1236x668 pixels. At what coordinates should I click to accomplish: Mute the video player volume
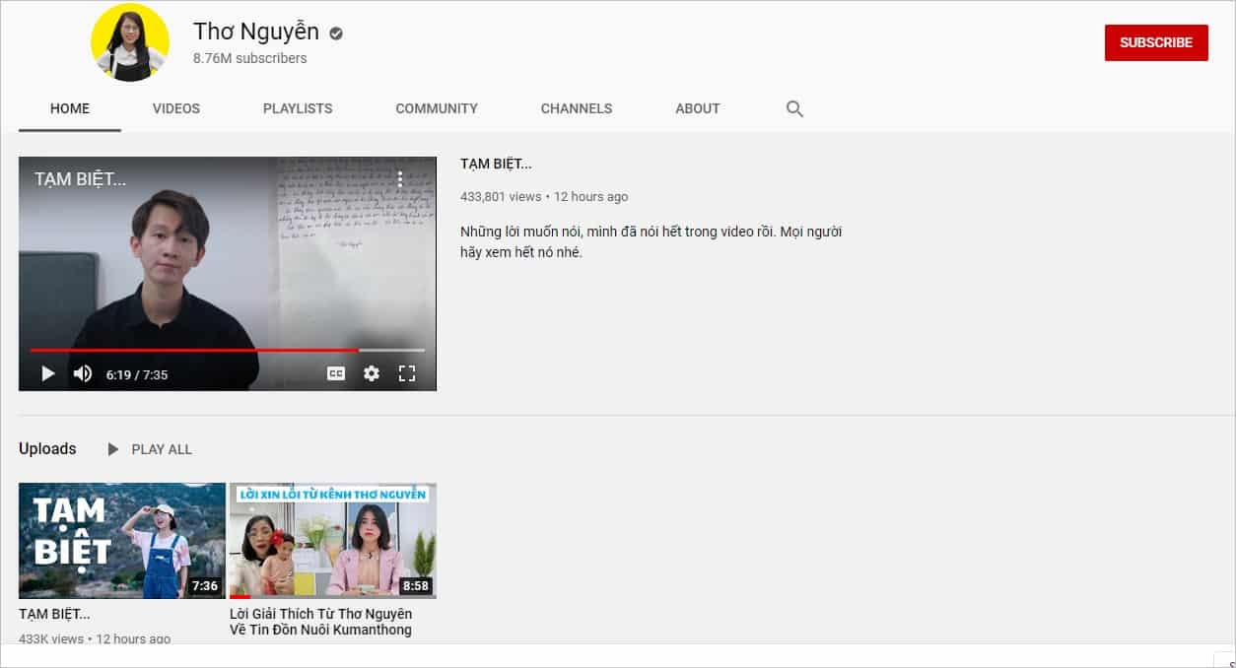(x=83, y=373)
